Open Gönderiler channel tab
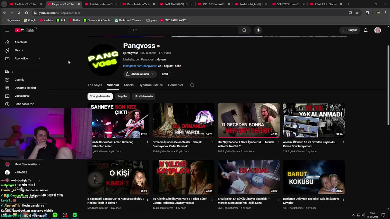The width and height of the screenshot is (390, 219). (175, 85)
